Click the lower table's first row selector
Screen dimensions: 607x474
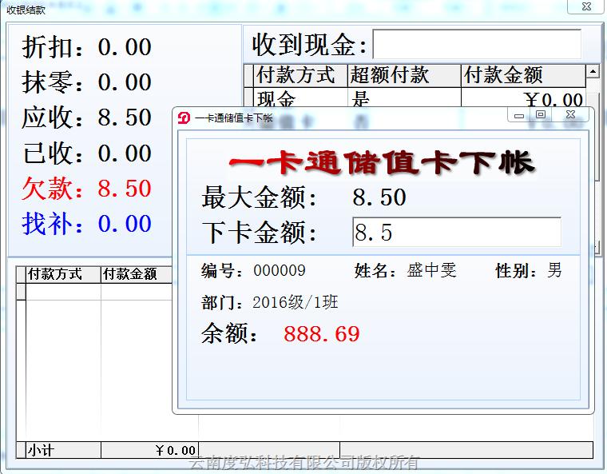tap(21, 292)
